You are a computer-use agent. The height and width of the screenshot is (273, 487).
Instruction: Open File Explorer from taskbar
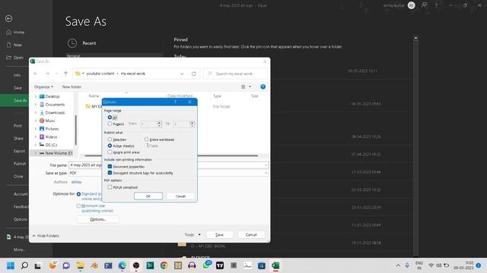(x=81, y=265)
